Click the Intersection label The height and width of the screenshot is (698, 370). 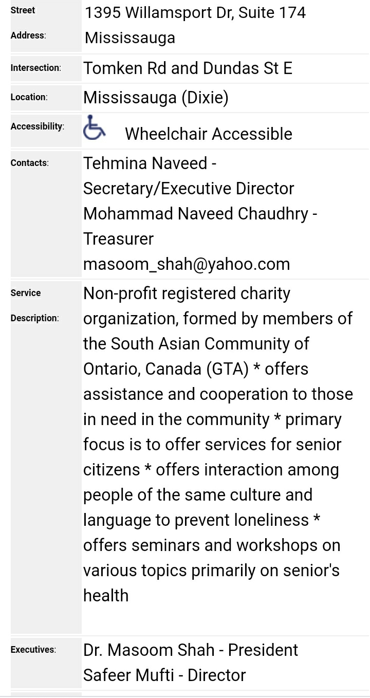tap(35, 68)
